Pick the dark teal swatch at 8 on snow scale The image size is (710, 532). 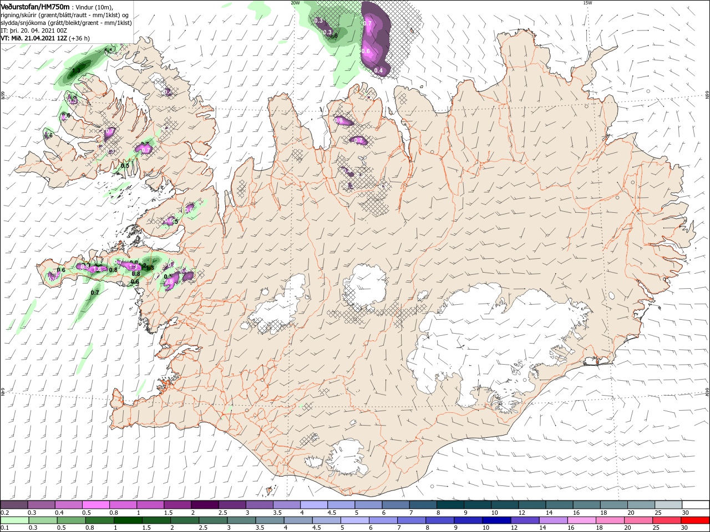pos(450,505)
